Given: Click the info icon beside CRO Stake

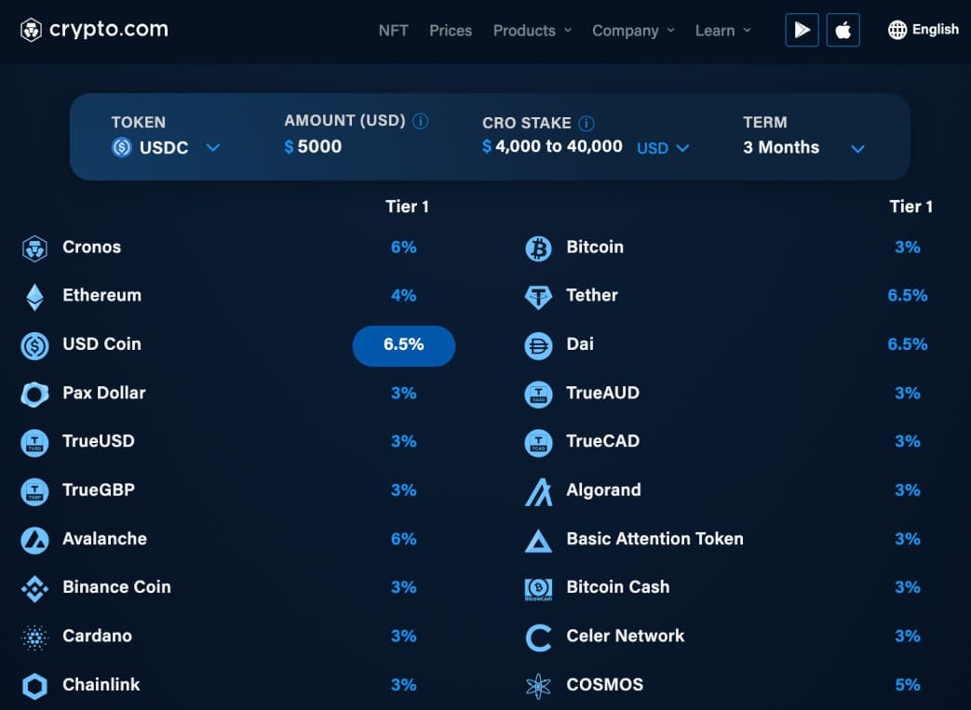Looking at the screenshot, I should [x=586, y=124].
